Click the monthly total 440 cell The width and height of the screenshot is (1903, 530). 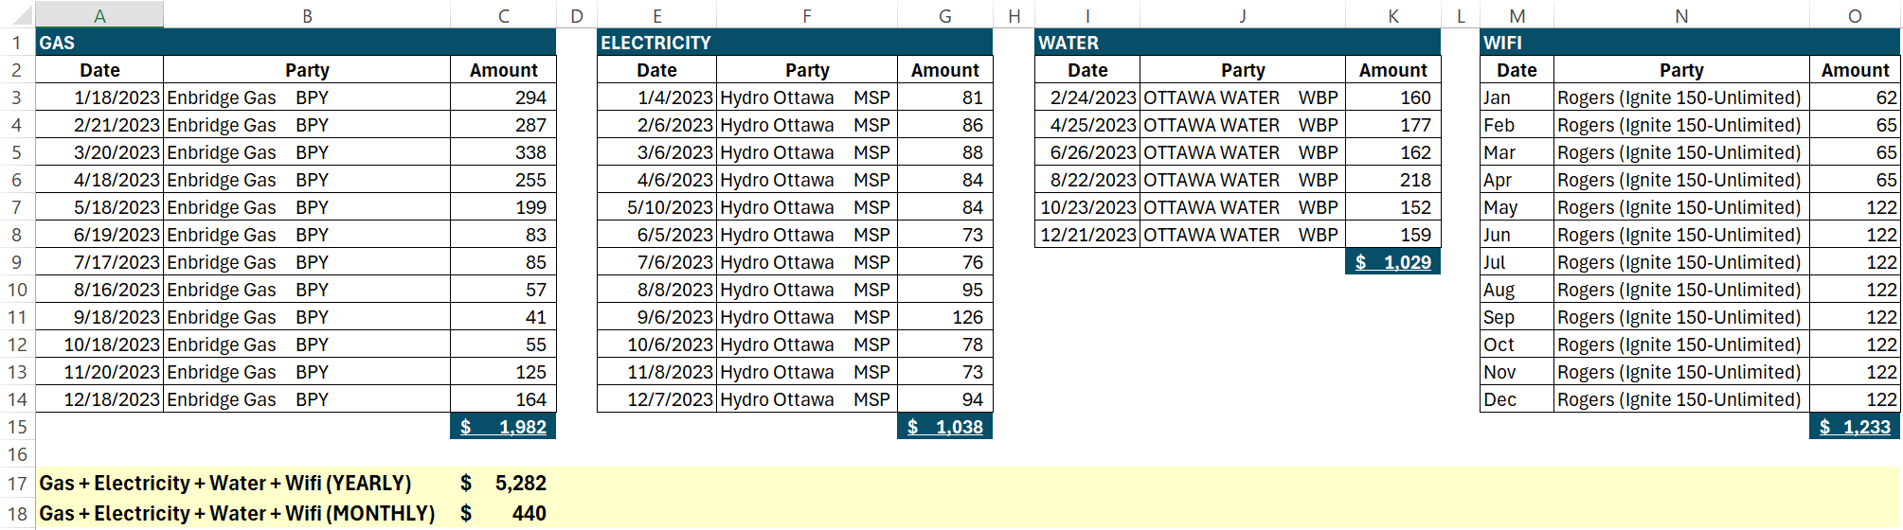(503, 514)
